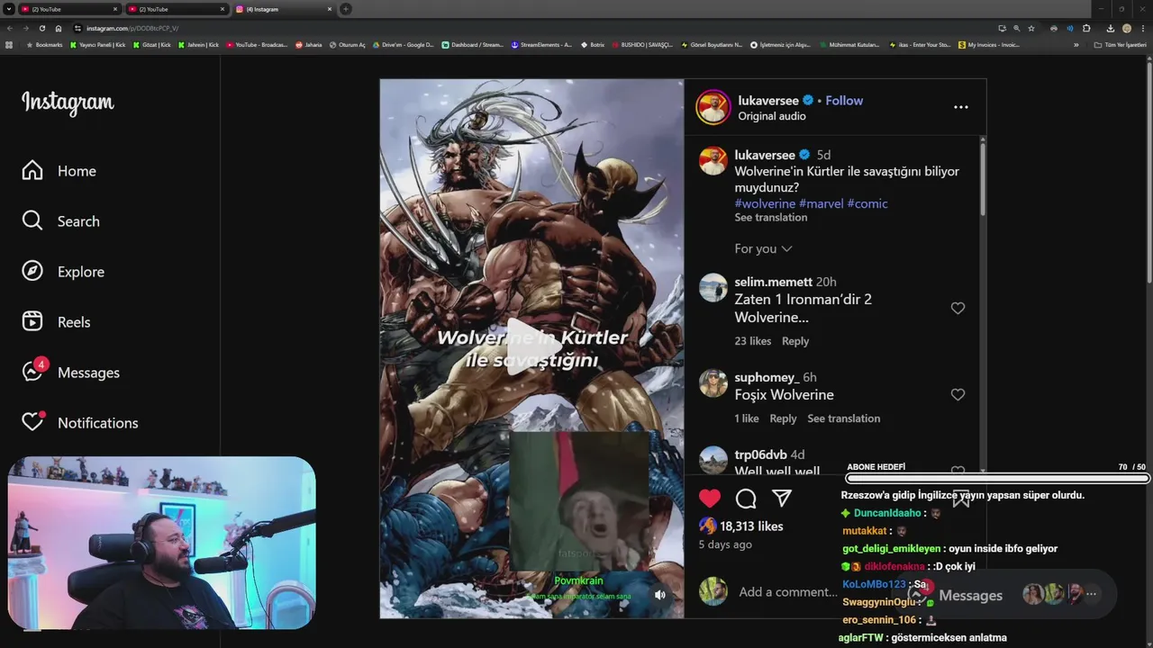
Task: Open the #marvel hashtag
Action: [x=822, y=203]
